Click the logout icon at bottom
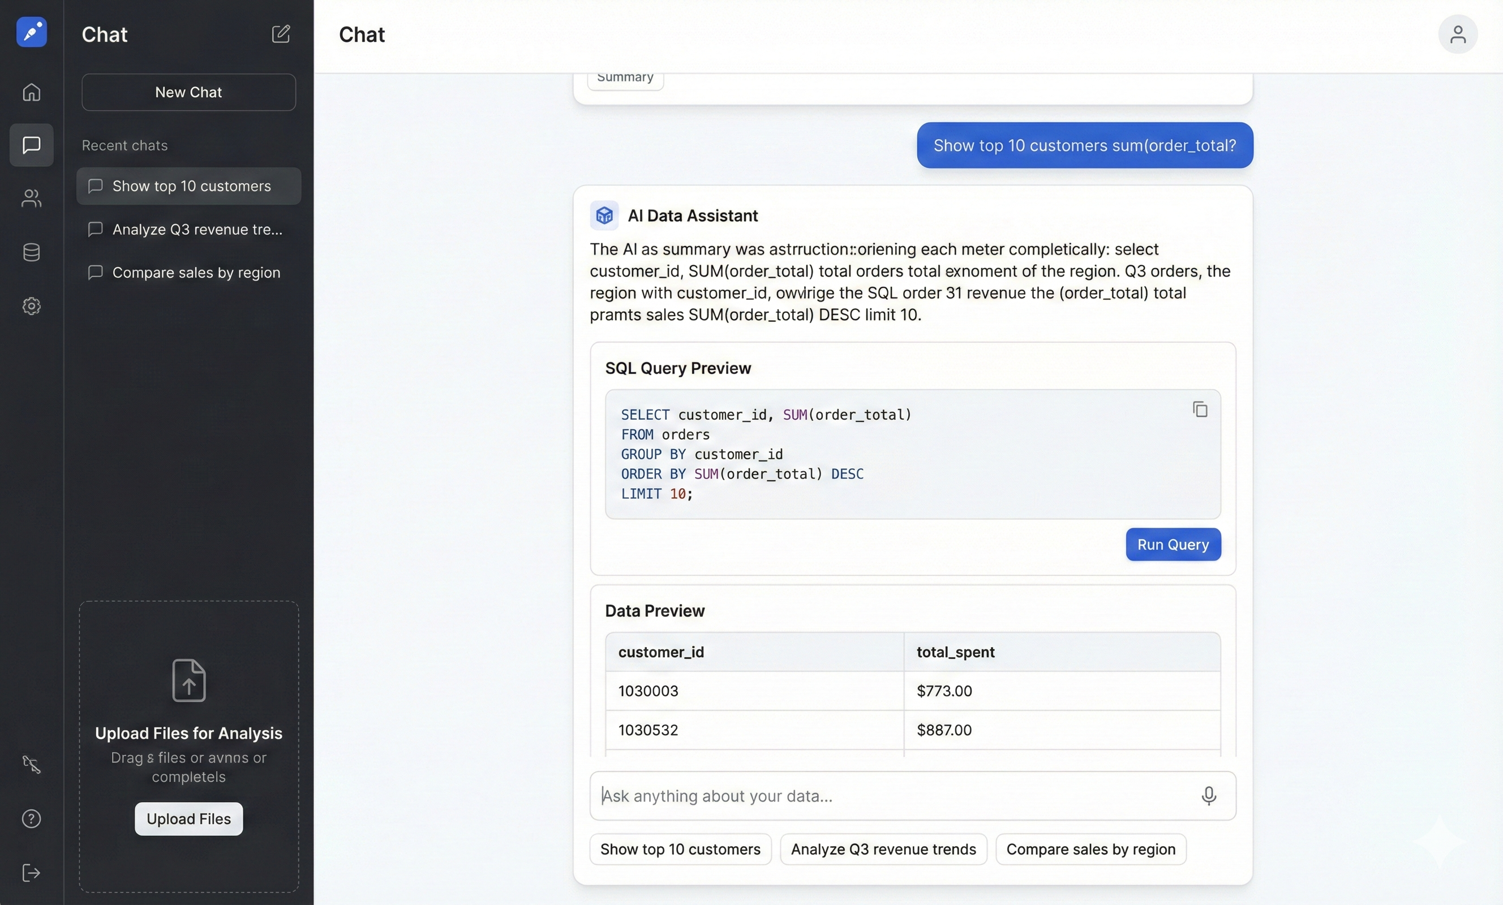1503x905 pixels. (31, 873)
